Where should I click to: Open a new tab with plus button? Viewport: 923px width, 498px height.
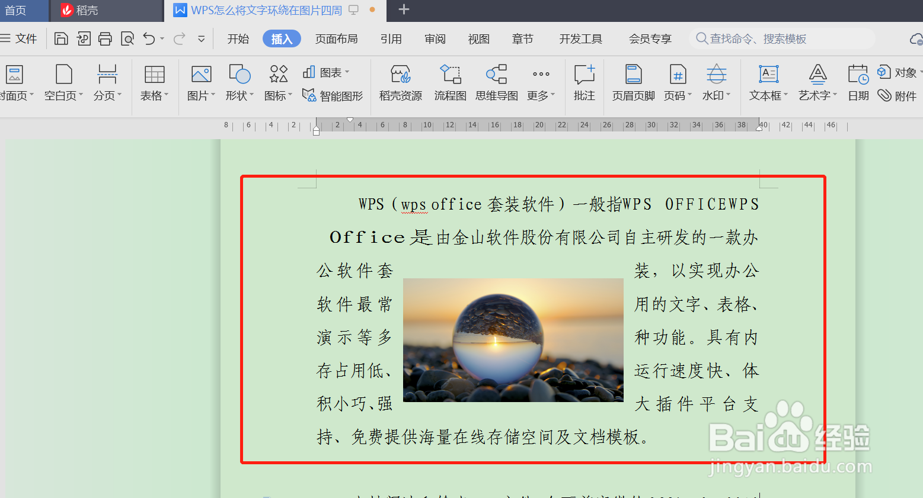pos(404,9)
